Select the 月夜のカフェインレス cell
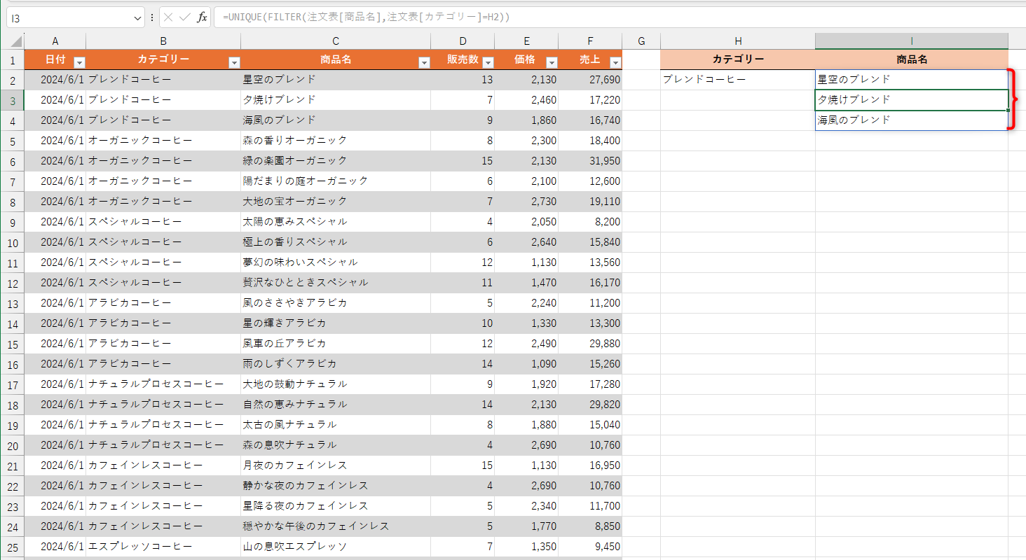This screenshot has height=560, width=1026. pos(336,465)
